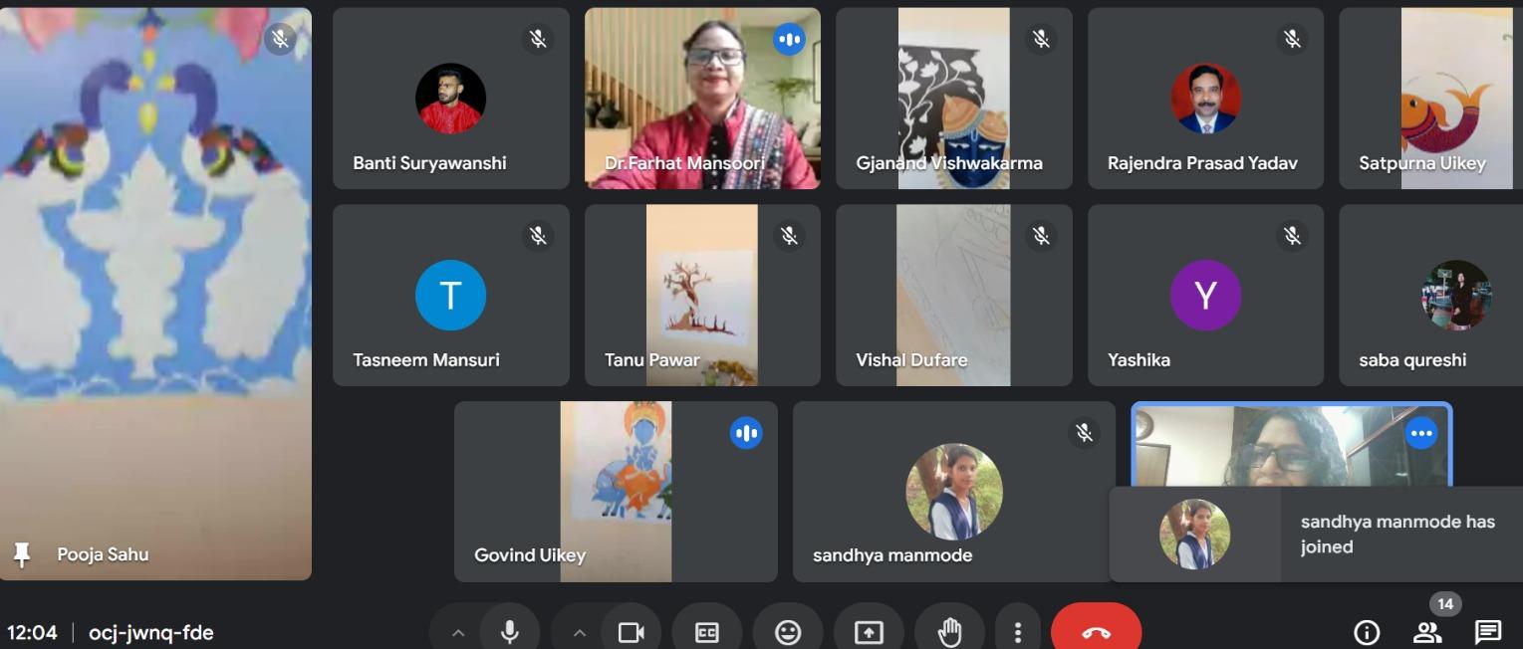Click Govind Uikey's video showing deity painting

[x=616, y=492]
